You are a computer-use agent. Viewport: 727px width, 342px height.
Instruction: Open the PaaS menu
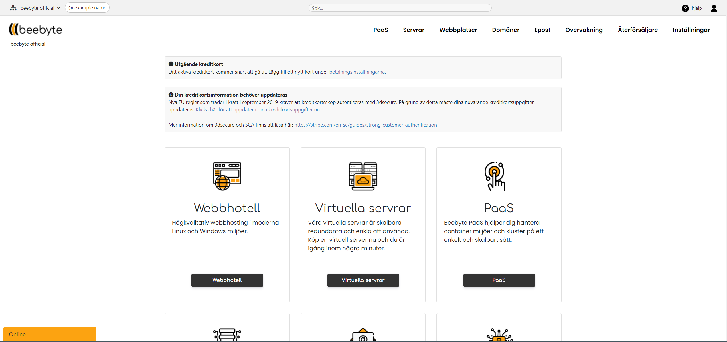(381, 30)
